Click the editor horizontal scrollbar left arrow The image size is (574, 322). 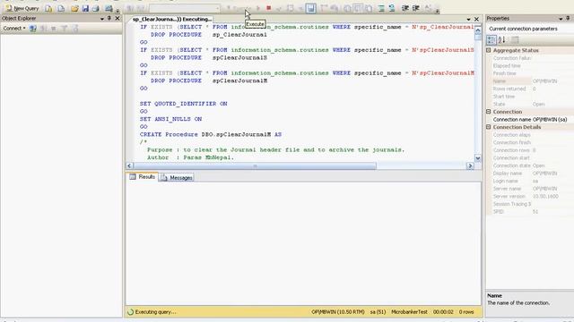(x=129, y=165)
